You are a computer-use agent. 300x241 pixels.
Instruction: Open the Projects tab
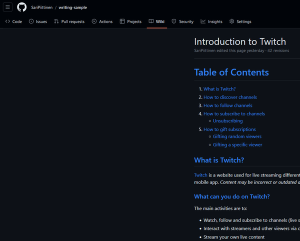(x=130, y=21)
